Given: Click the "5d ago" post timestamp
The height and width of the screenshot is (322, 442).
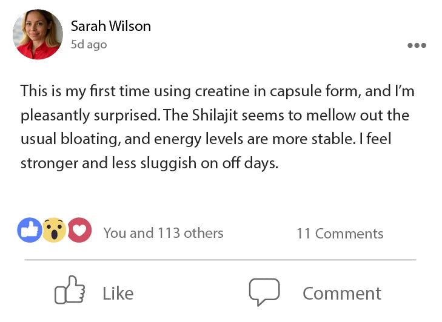Looking at the screenshot, I should tap(89, 45).
